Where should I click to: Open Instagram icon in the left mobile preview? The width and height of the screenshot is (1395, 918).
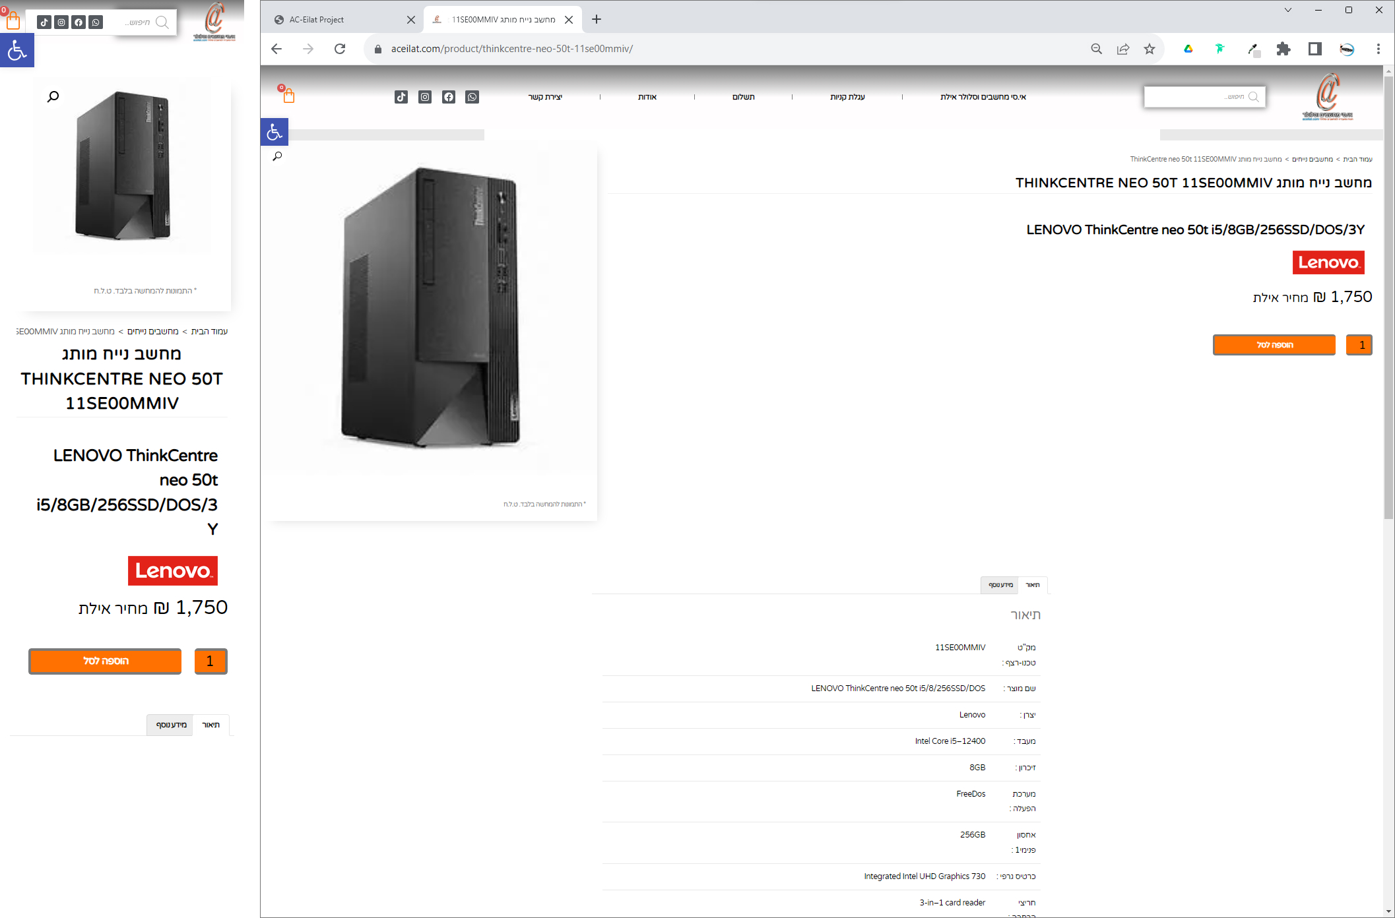click(x=61, y=22)
